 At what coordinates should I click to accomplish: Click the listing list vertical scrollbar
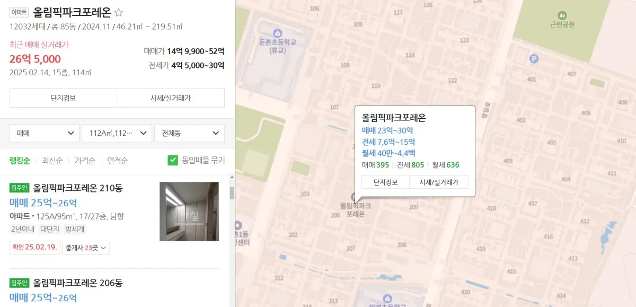(x=232, y=192)
